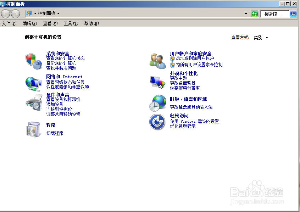Viewport: 300px width, 212px height.
Task: Open 硬件和声音 category link
Action: tap(58, 95)
